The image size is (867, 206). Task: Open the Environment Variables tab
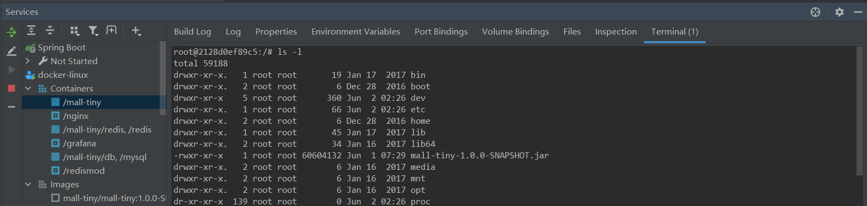[356, 32]
